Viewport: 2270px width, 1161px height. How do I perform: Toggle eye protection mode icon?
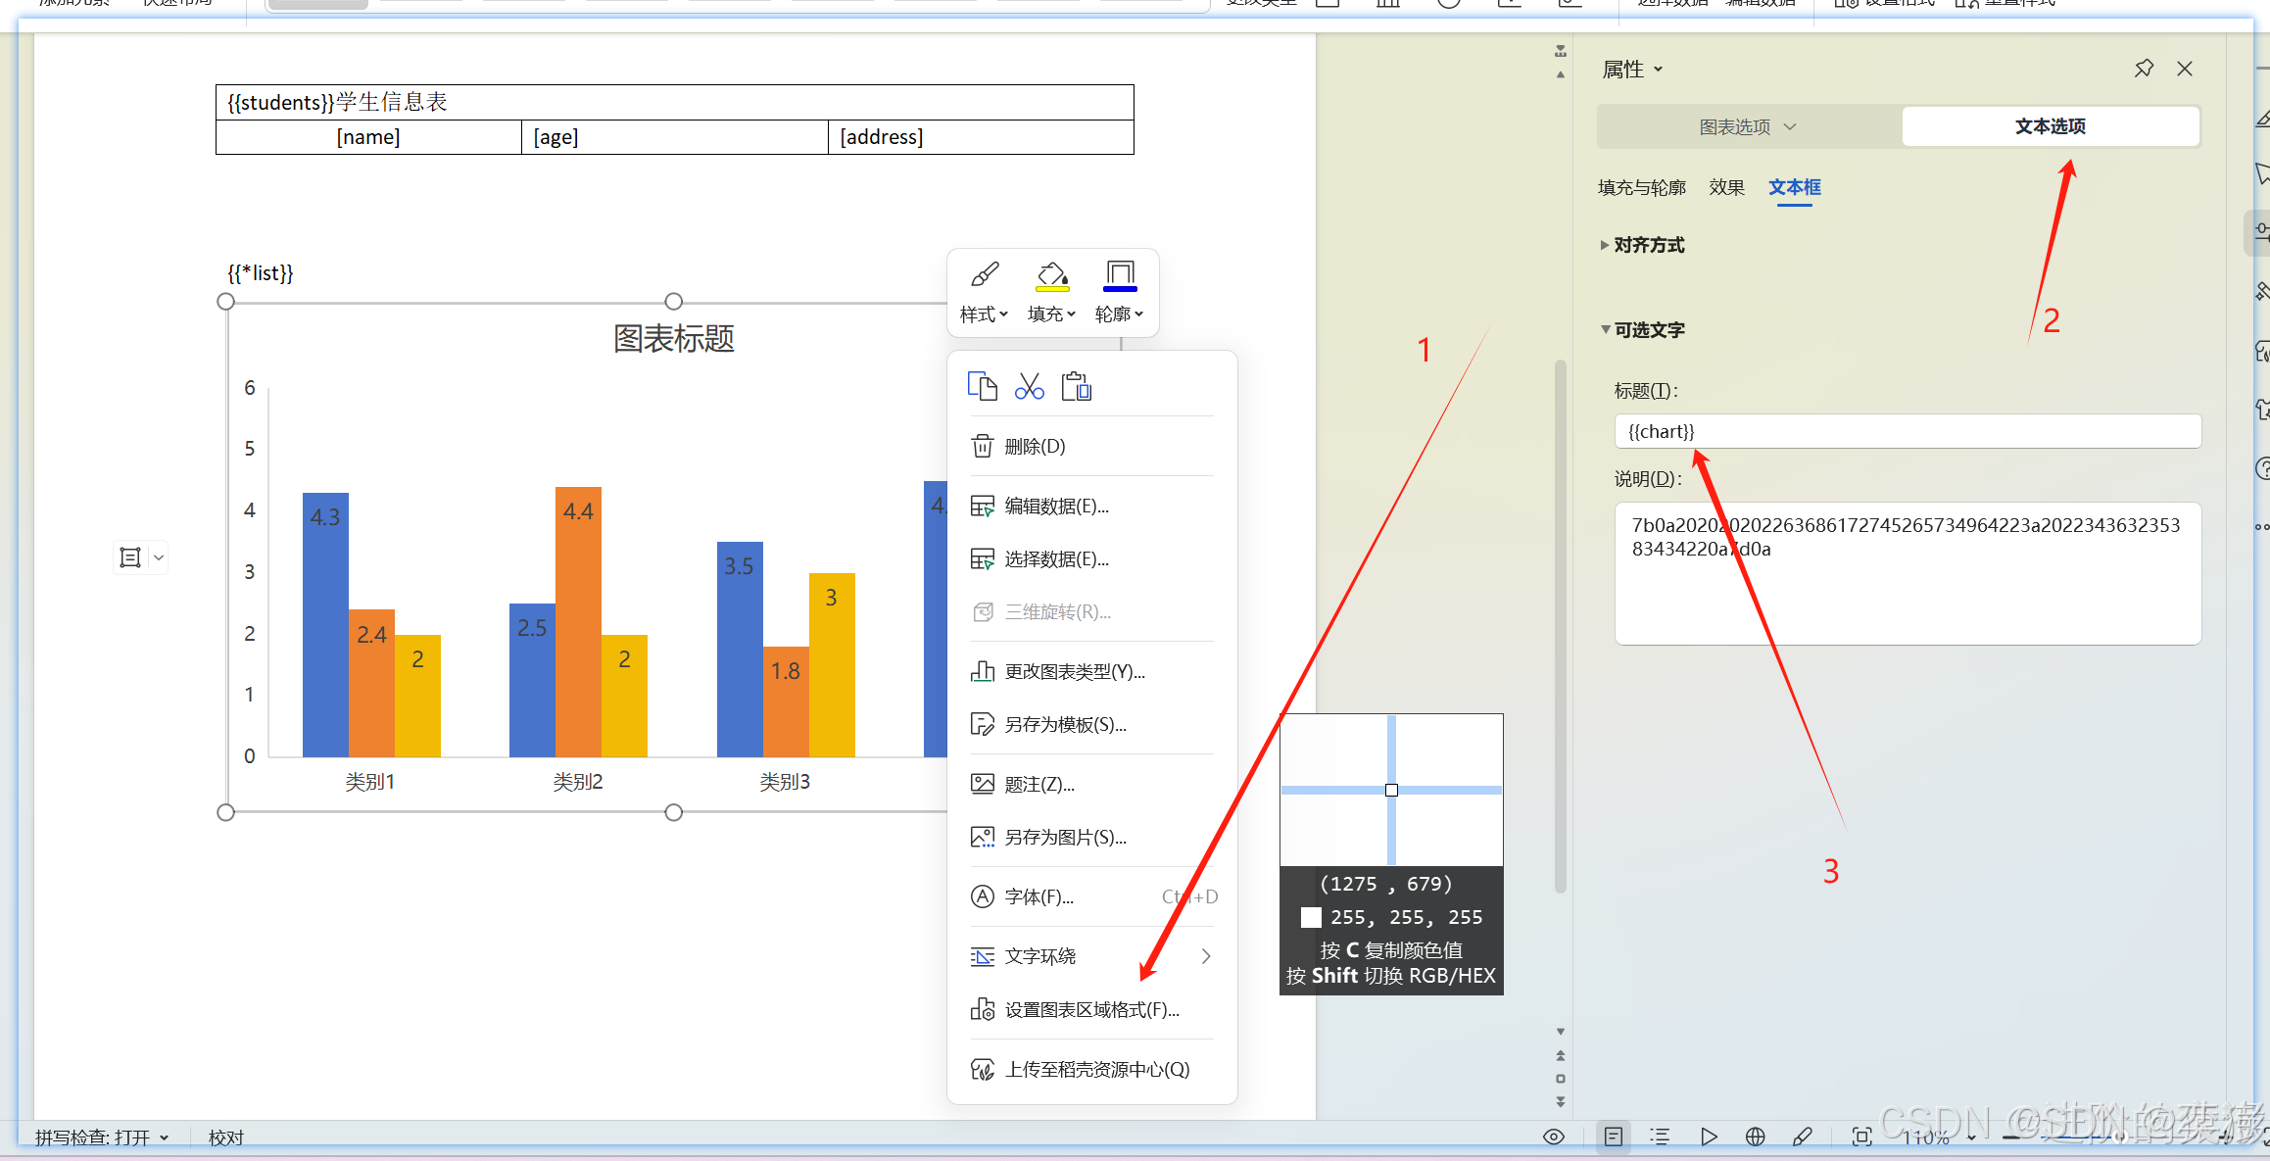(x=1553, y=1137)
